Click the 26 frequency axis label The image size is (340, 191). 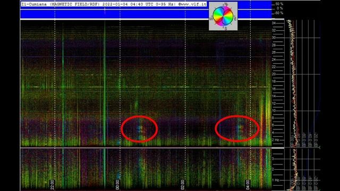point(274,52)
